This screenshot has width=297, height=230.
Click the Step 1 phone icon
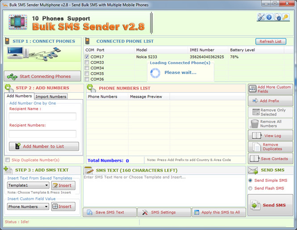click(x=7, y=41)
